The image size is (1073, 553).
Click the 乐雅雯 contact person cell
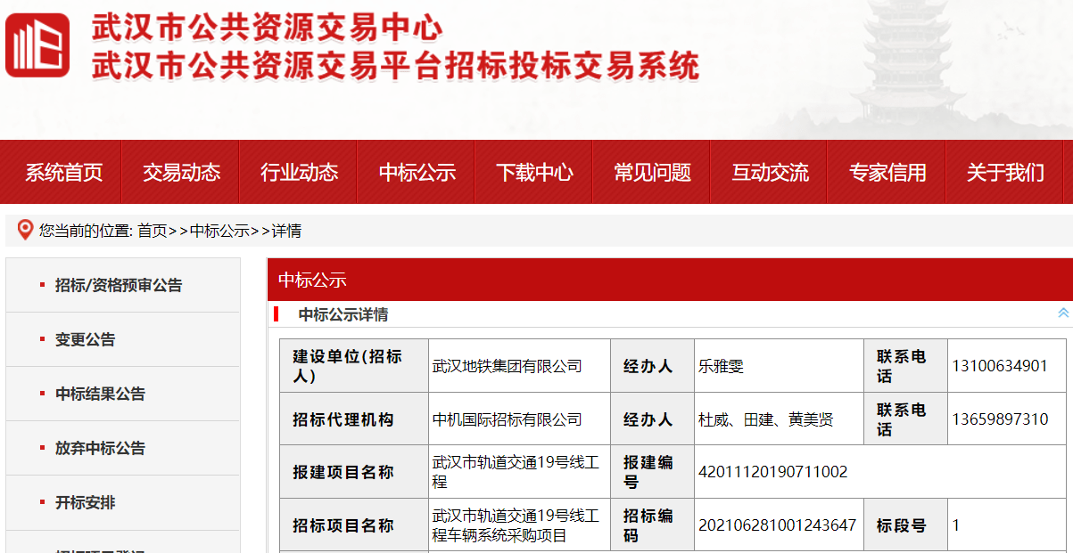[779, 366]
